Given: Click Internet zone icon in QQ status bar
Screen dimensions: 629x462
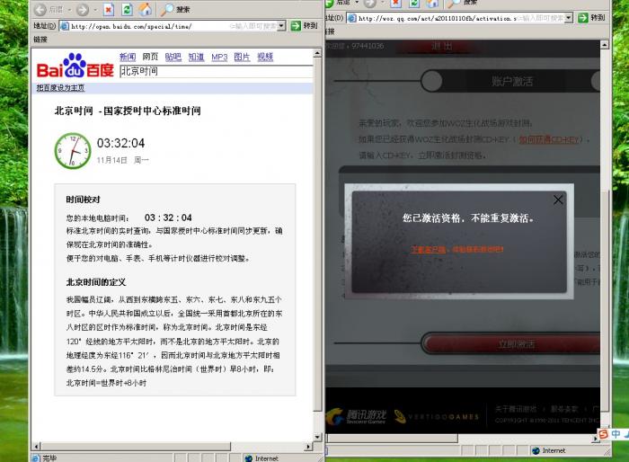Looking at the screenshot, I should [536, 450].
